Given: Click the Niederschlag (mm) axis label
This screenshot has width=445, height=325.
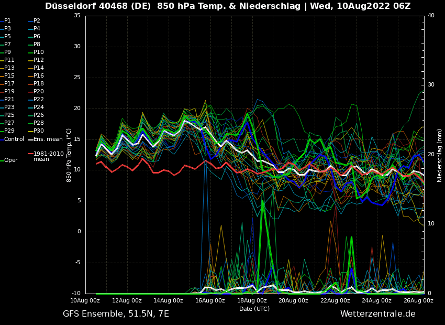Looking at the screenshot, I should (440, 155).
